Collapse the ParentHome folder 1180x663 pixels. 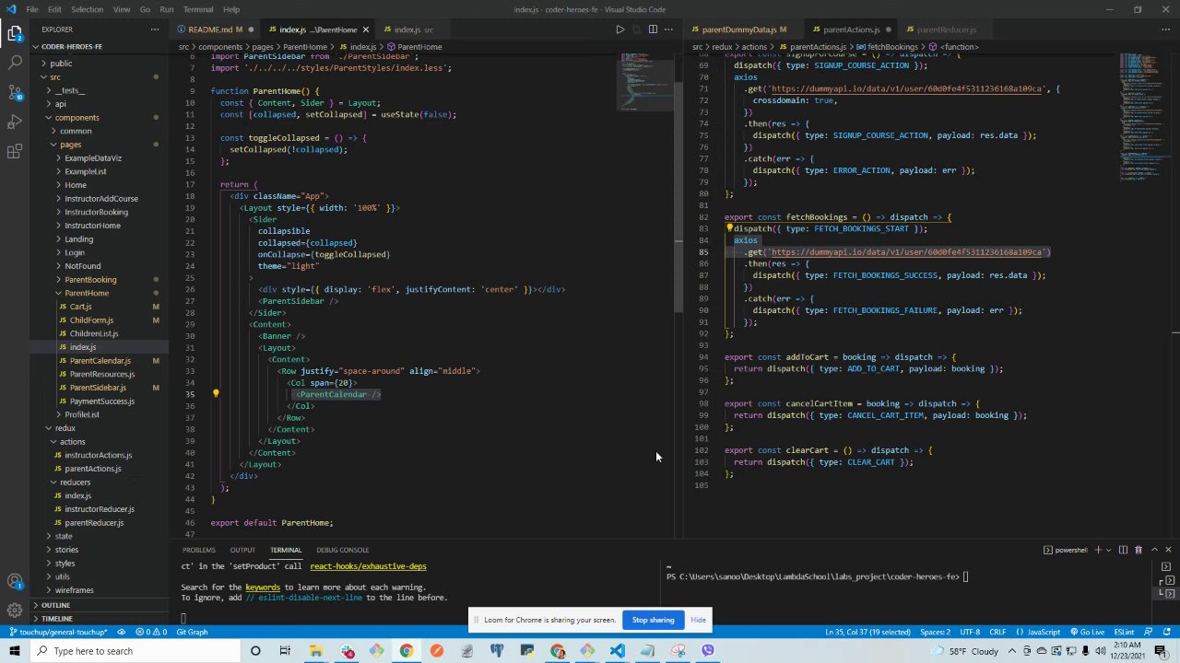pyautogui.click(x=86, y=293)
